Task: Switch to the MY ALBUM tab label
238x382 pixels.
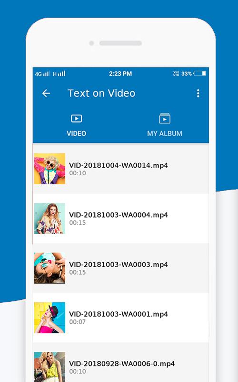Action: coord(165,134)
